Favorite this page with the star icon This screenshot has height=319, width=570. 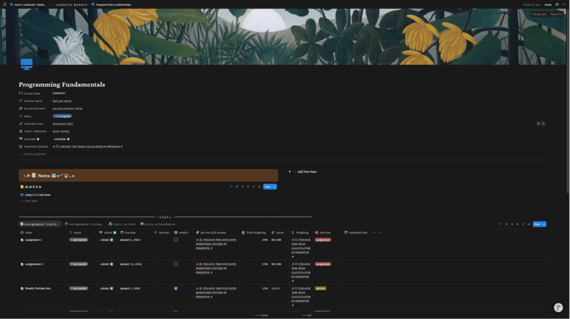pos(557,5)
